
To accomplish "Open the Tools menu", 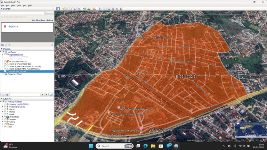I will 19,6.
